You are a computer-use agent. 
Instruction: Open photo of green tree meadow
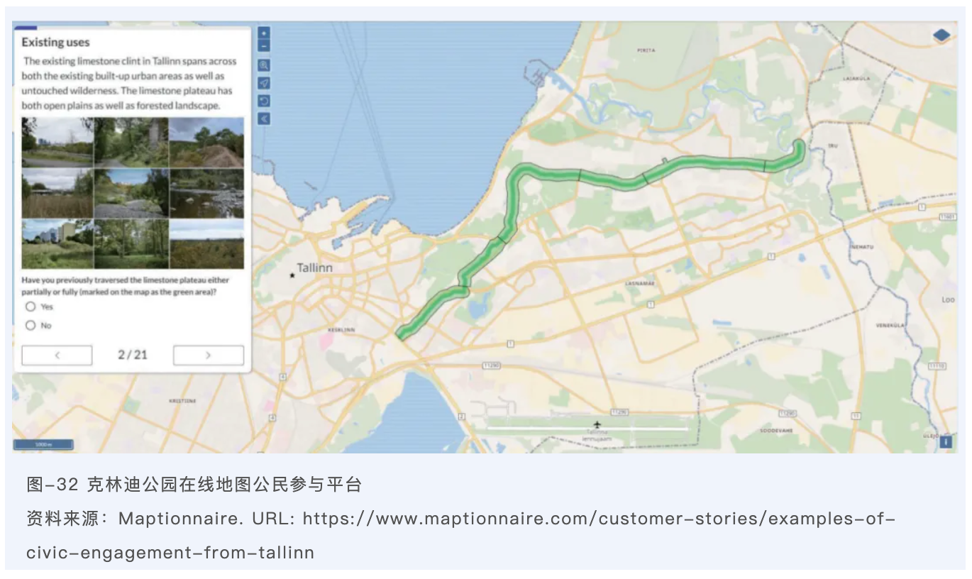[131, 244]
